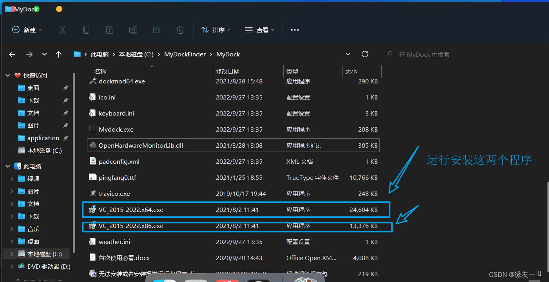
Task: Expand the address bar history dropdown
Action: click(348, 54)
